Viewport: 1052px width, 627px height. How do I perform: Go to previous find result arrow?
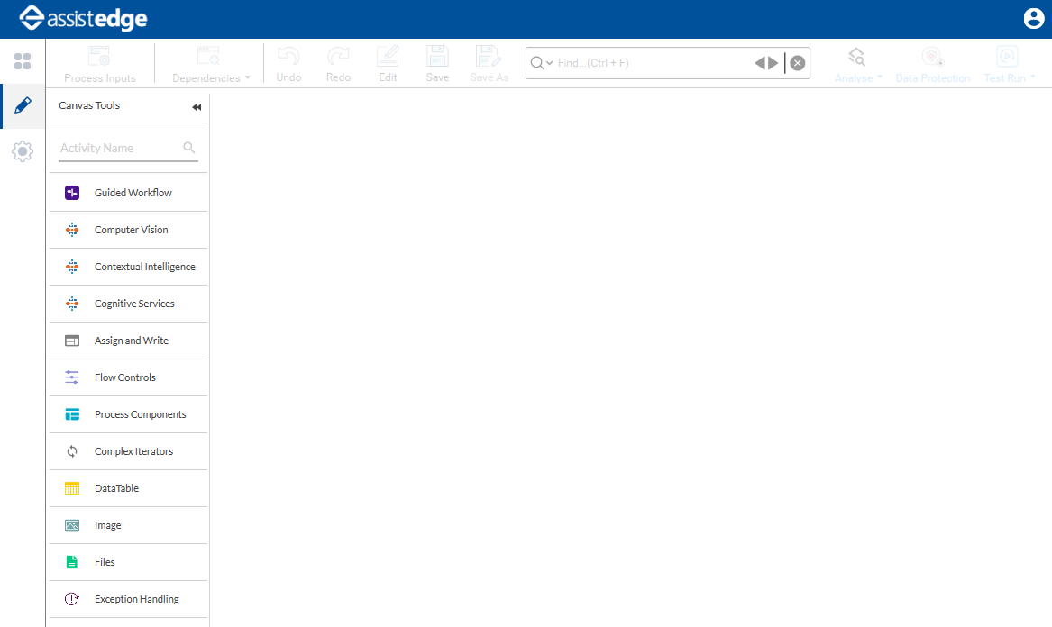click(x=760, y=63)
